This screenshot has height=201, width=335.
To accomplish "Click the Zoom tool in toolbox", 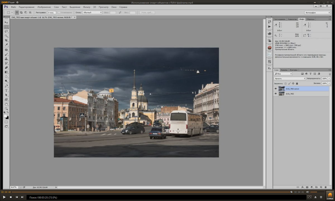I will pyautogui.click(x=6, y=109).
